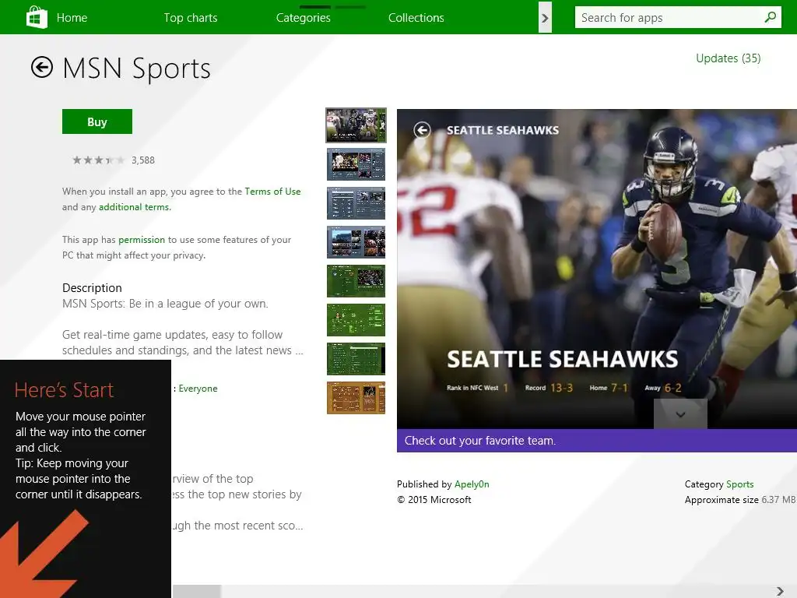Click the '© 2015 Microsoft' text

click(x=434, y=500)
